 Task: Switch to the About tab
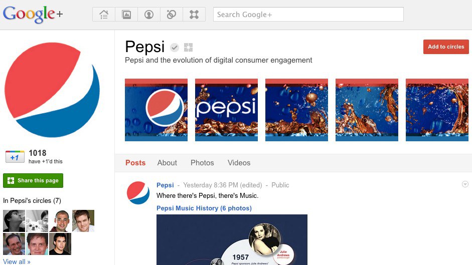pos(167,163)
